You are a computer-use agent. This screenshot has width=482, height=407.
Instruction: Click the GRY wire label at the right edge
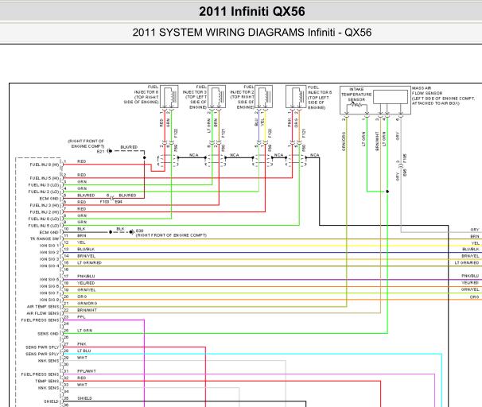pyautogui.click(x=475, y=230)
